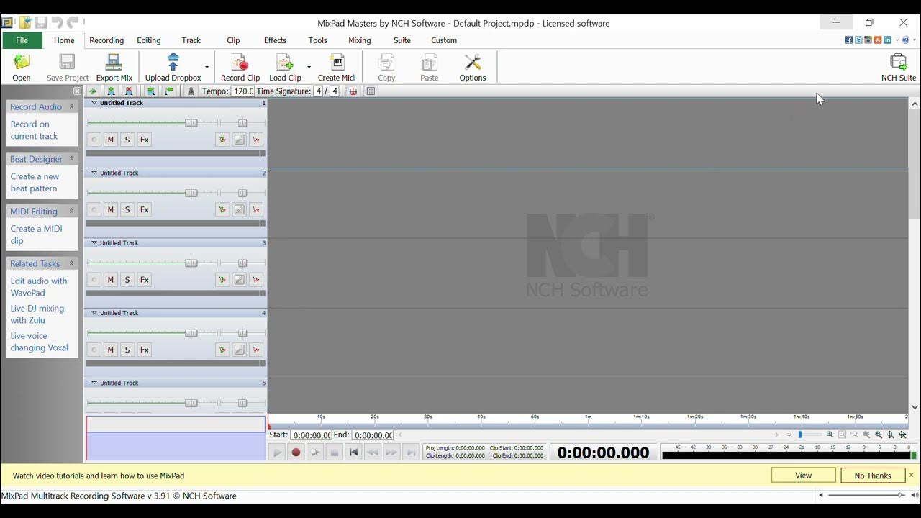Viewport: 921px width, 518px height.
Task: Click Record on current track link
Action: tap(34, 130)
